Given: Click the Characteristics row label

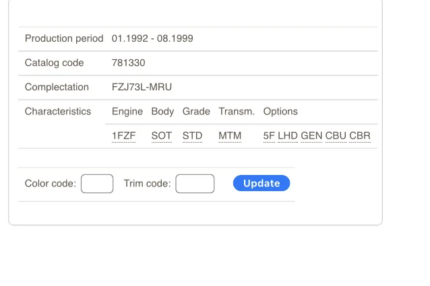Looking at the screenshot, I should click(58, 112).
